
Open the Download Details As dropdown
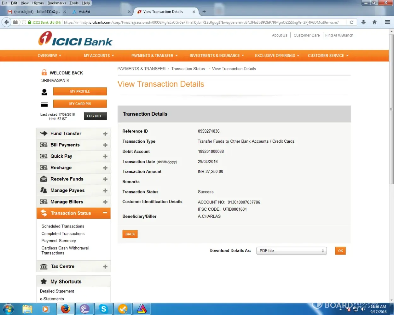pos(291,251)
